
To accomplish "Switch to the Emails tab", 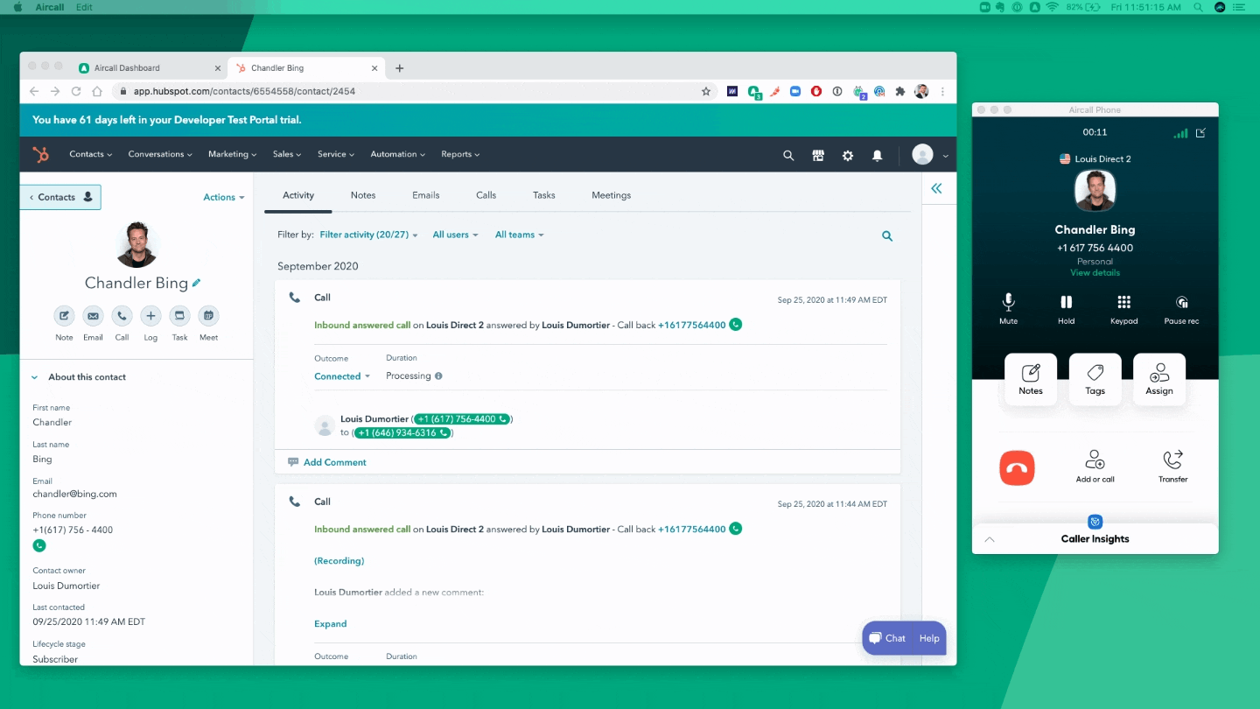I will [425, 195].
